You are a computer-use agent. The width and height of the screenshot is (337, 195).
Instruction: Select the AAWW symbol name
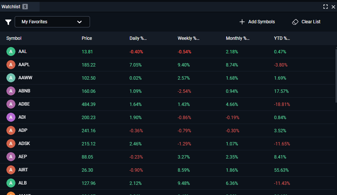click(x=25, y=78)
